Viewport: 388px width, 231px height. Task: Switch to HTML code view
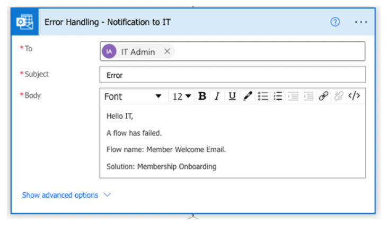[354, 96]
